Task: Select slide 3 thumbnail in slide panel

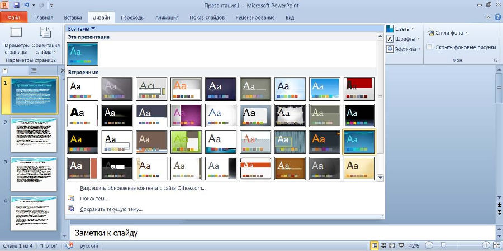Action: pyautogui.click(x=34, y=174)
